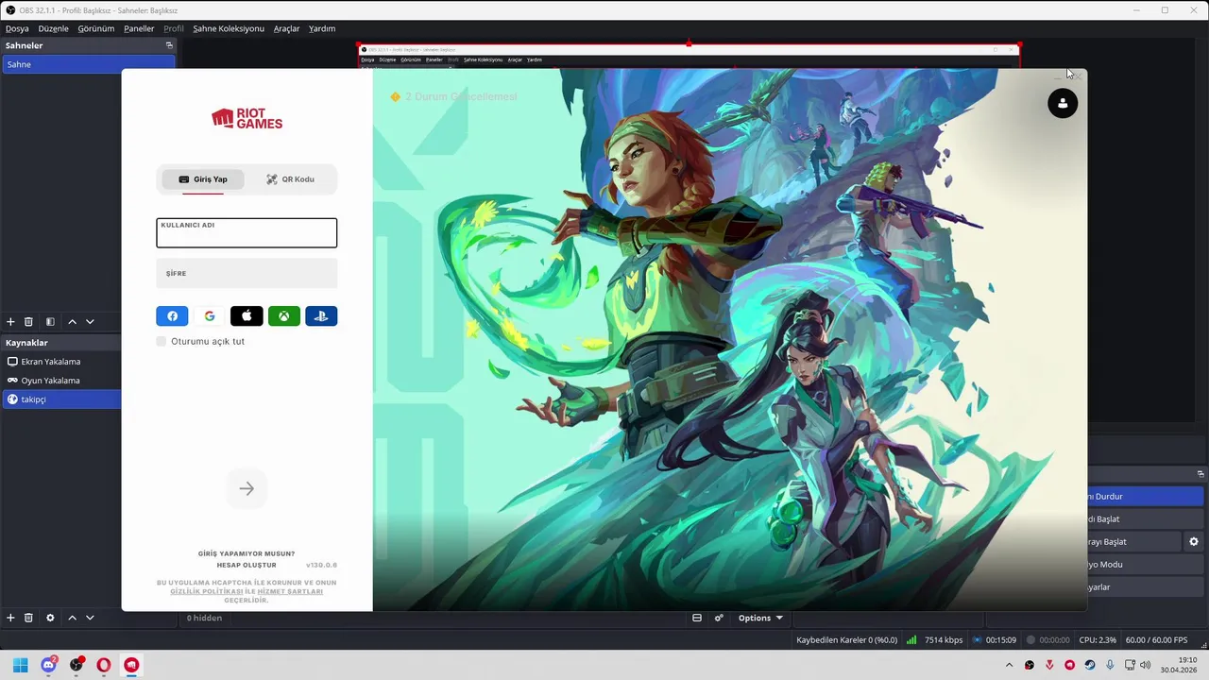Enable Stüdyo Modu button
The width and height of the screenshot is (1209, 680).
[1146, 565]
